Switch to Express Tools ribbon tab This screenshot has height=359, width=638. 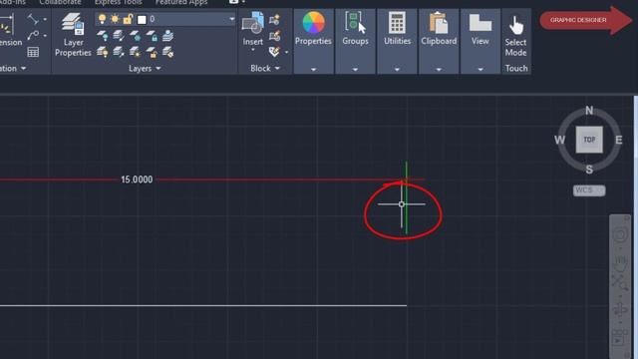tap(118, 2)
